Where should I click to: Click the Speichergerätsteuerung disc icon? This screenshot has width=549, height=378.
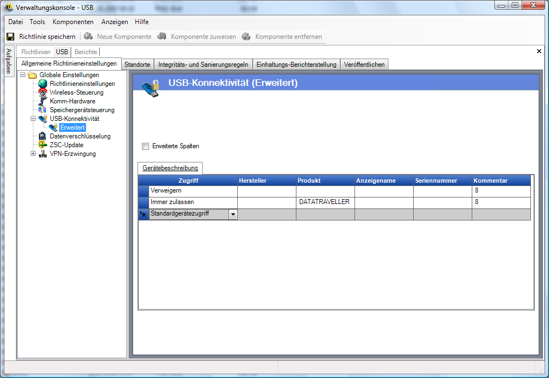[43, 110]
